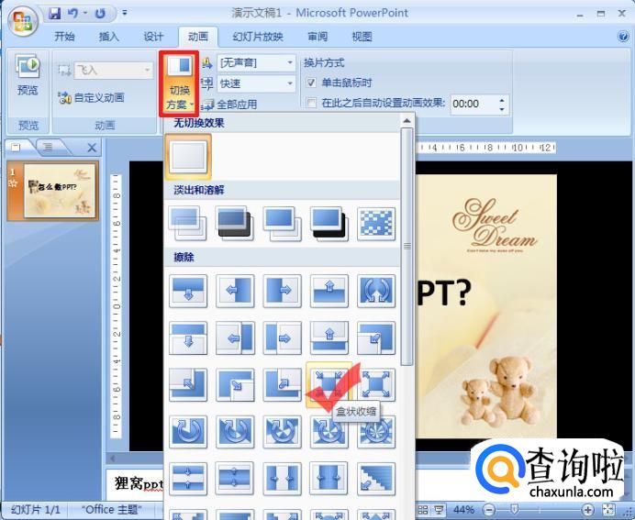Select the 动画 ribbon tab
This screenshot has width=635, height=520.
(198, 37)
